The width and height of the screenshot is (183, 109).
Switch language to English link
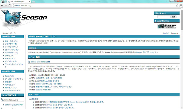[x=166, y=33]
